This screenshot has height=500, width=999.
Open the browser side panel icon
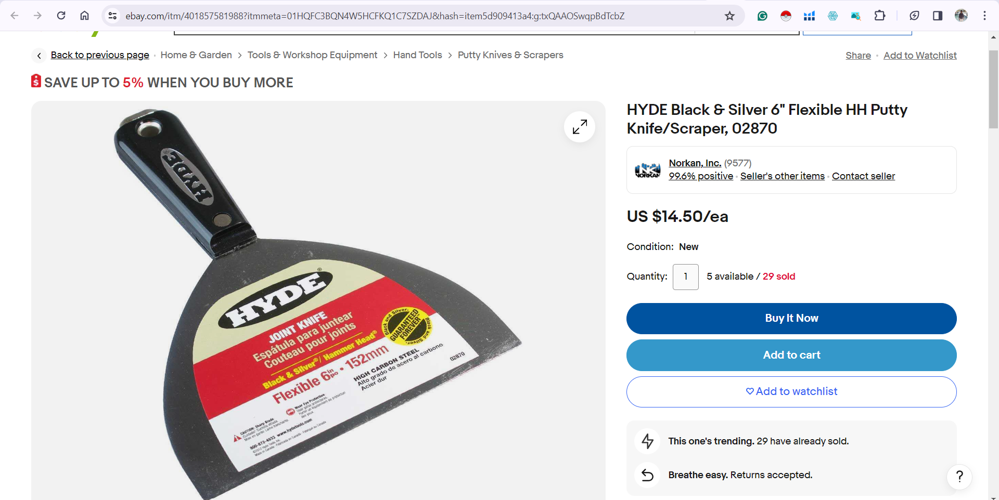938,16
